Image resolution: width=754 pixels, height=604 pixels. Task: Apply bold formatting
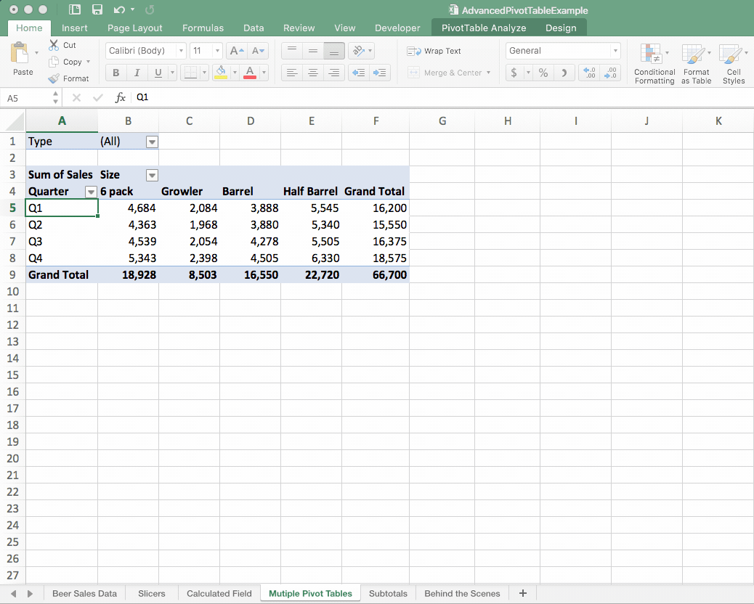(115, 72)
